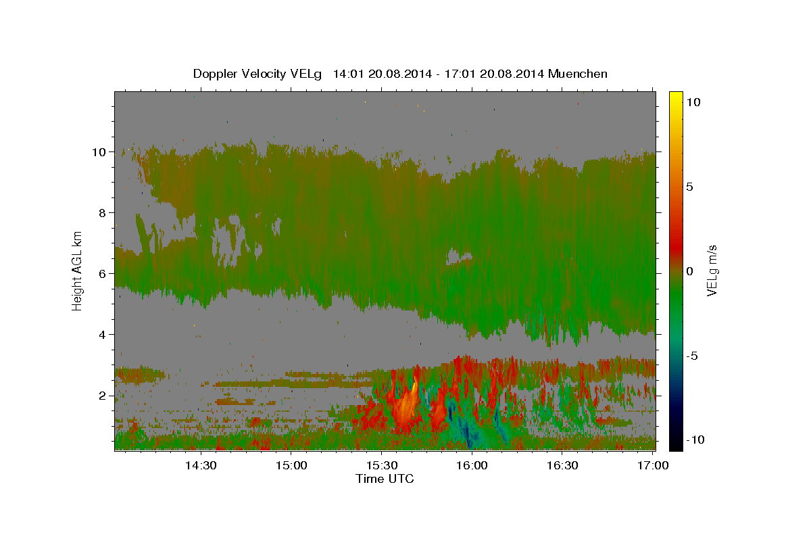Click the 15:30 time tick label
The width and height of the screenshot is (811, 541).
tap(382, 466)
